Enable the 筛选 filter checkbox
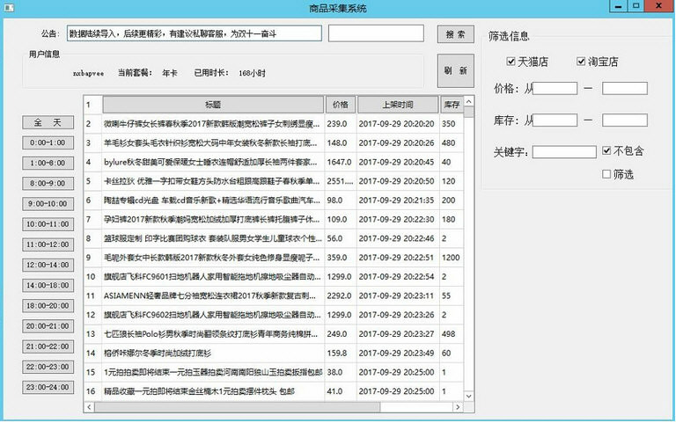The image size is (676, 423). pos(607,174)
